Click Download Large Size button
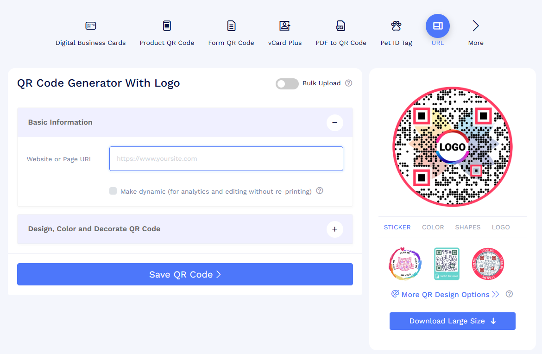Screen dimensions: 542x354 [452, 321]
